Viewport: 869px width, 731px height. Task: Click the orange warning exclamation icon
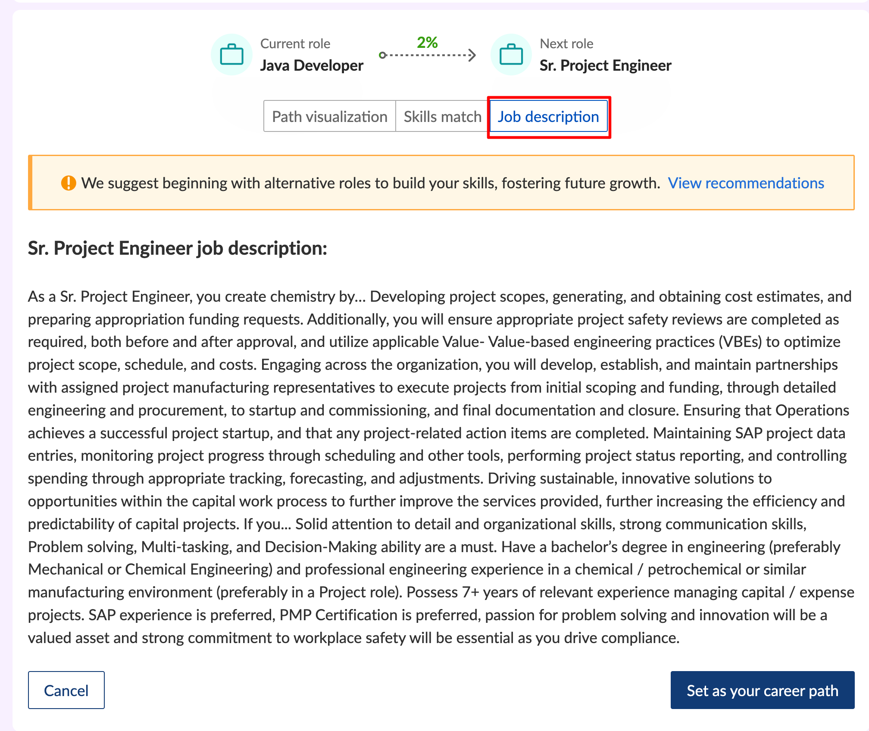[69, 183]
